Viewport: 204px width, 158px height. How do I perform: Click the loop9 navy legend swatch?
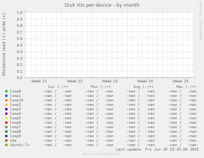(6, 136)
